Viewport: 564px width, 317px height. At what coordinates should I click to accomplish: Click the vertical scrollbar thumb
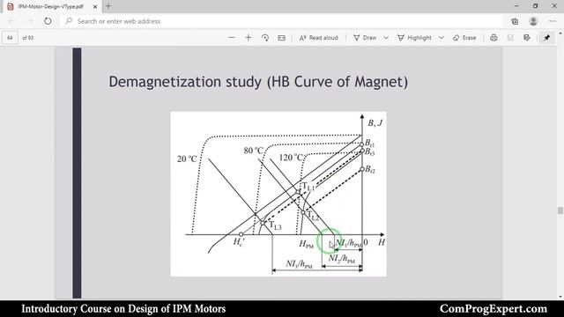[560, 210]
